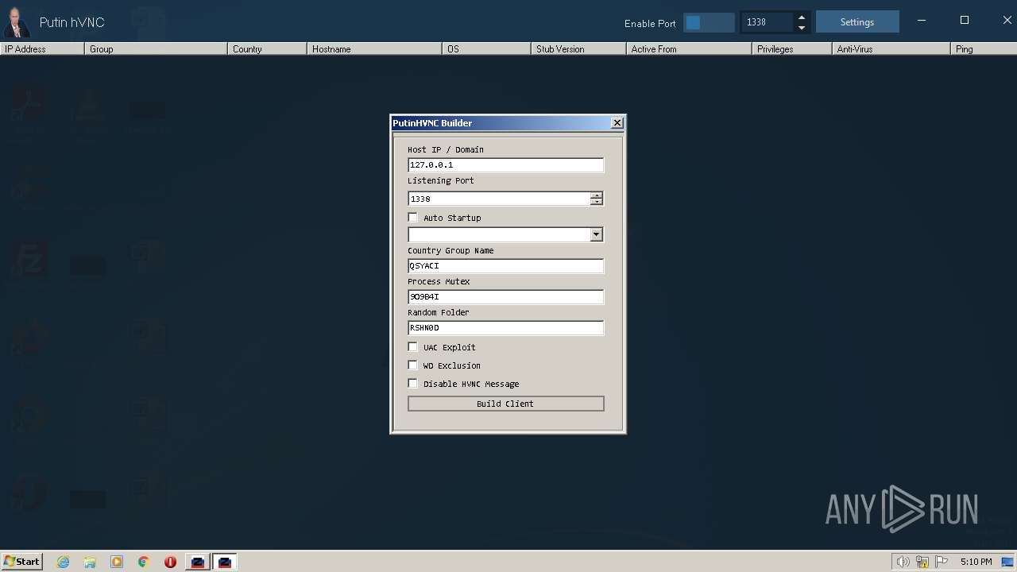Decrease the main window port number
The height and width of the screenshot is (572, 1017).
801,28
